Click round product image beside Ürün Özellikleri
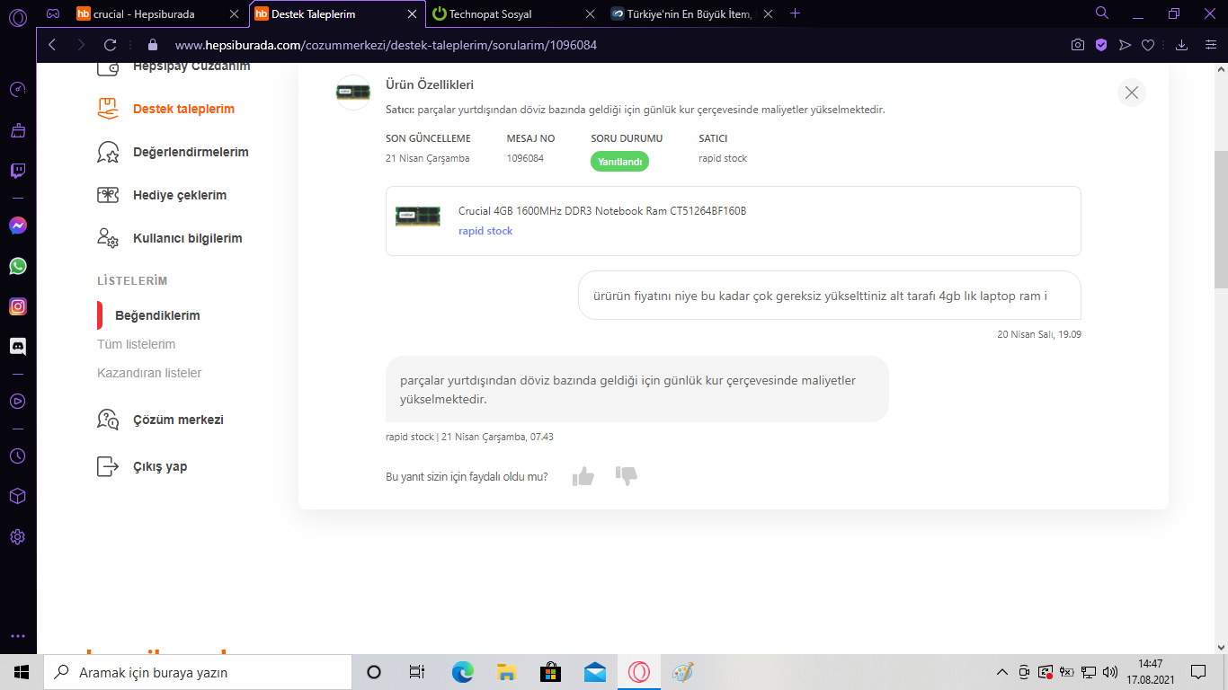 point(353,93)
